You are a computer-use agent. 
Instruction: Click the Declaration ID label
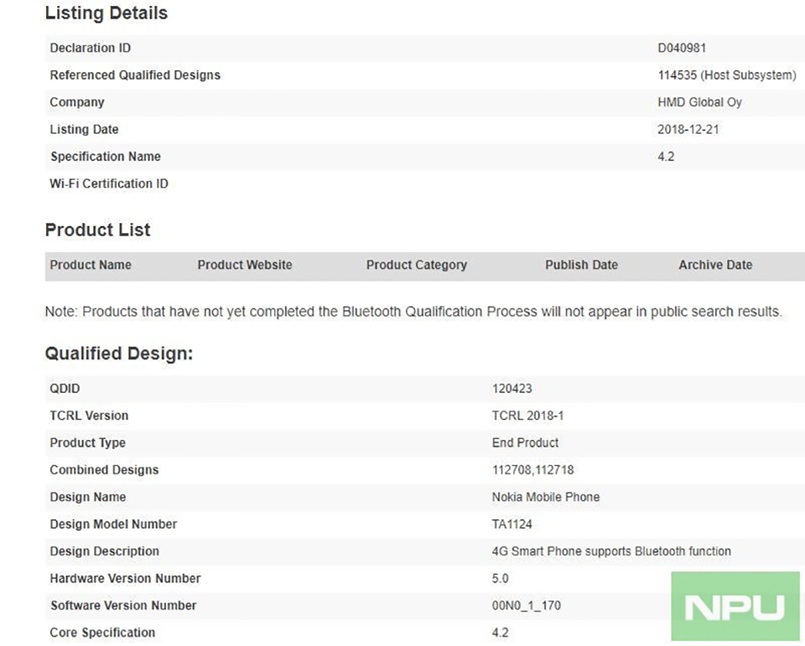(x=91, y=48)
